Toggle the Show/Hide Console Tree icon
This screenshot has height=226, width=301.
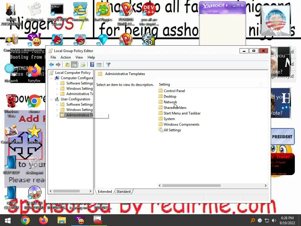[x=74, y=65]
